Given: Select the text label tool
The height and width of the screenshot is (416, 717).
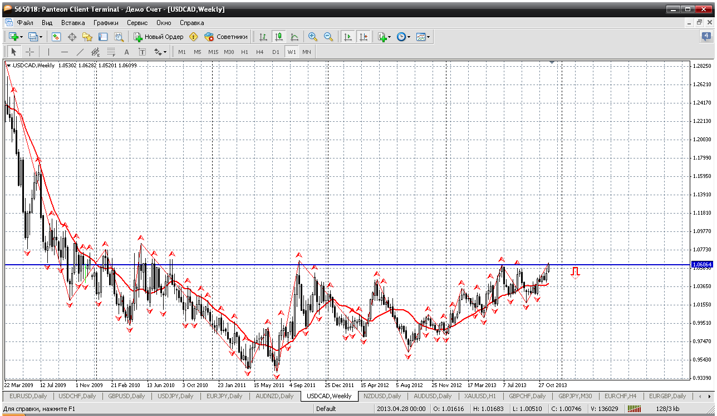Looking at the screenshot, I should 142,52.
